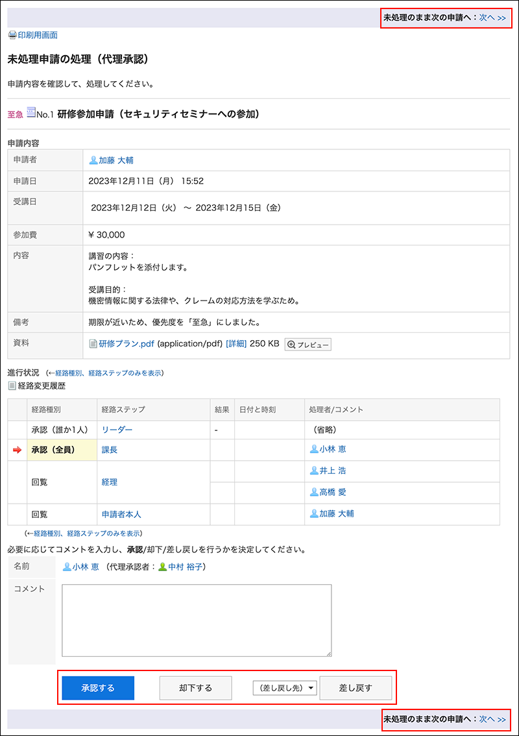Focus the コメント text area
Image resolution: width=519 pixels, height=736 pixels.
click(x=197, y=620)
